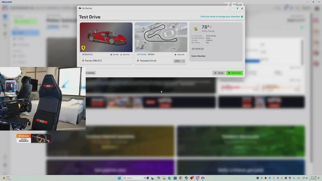Click the 45% humidity value
Image resolution: width=322 pixels, height=181 pixels.
point(208,42)
